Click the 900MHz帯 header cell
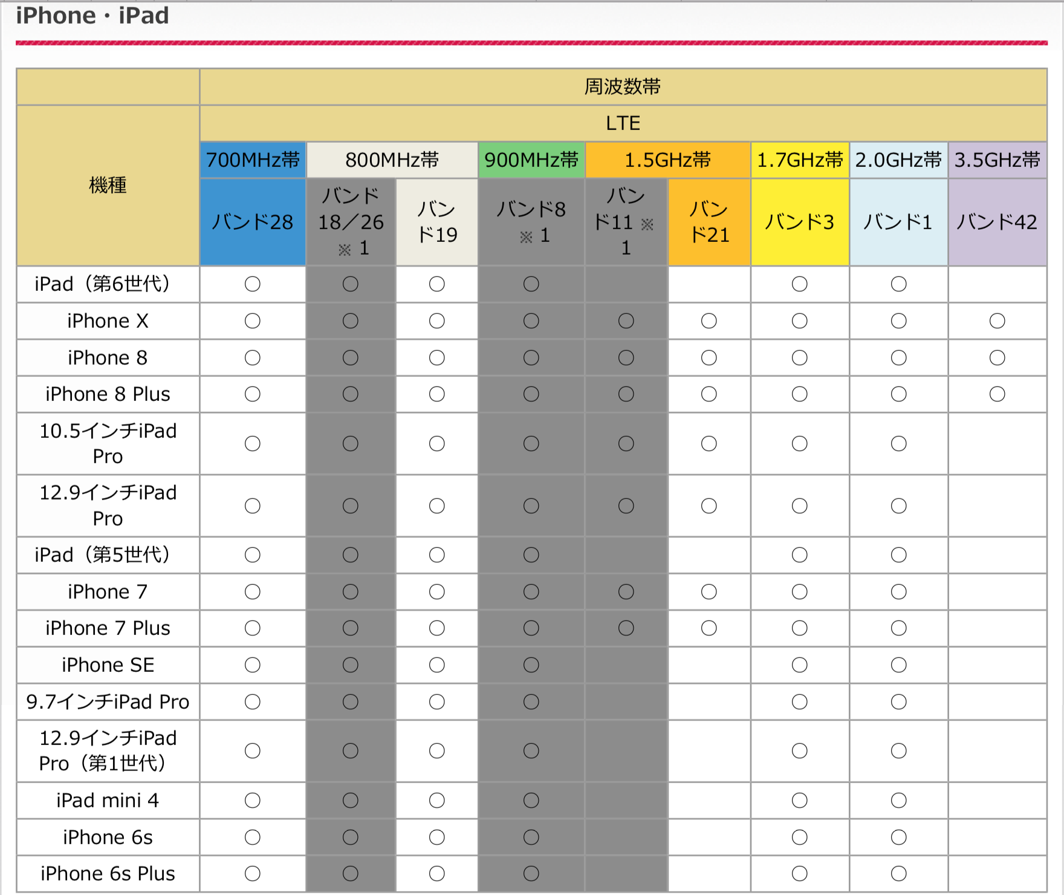 pos(531,160)
